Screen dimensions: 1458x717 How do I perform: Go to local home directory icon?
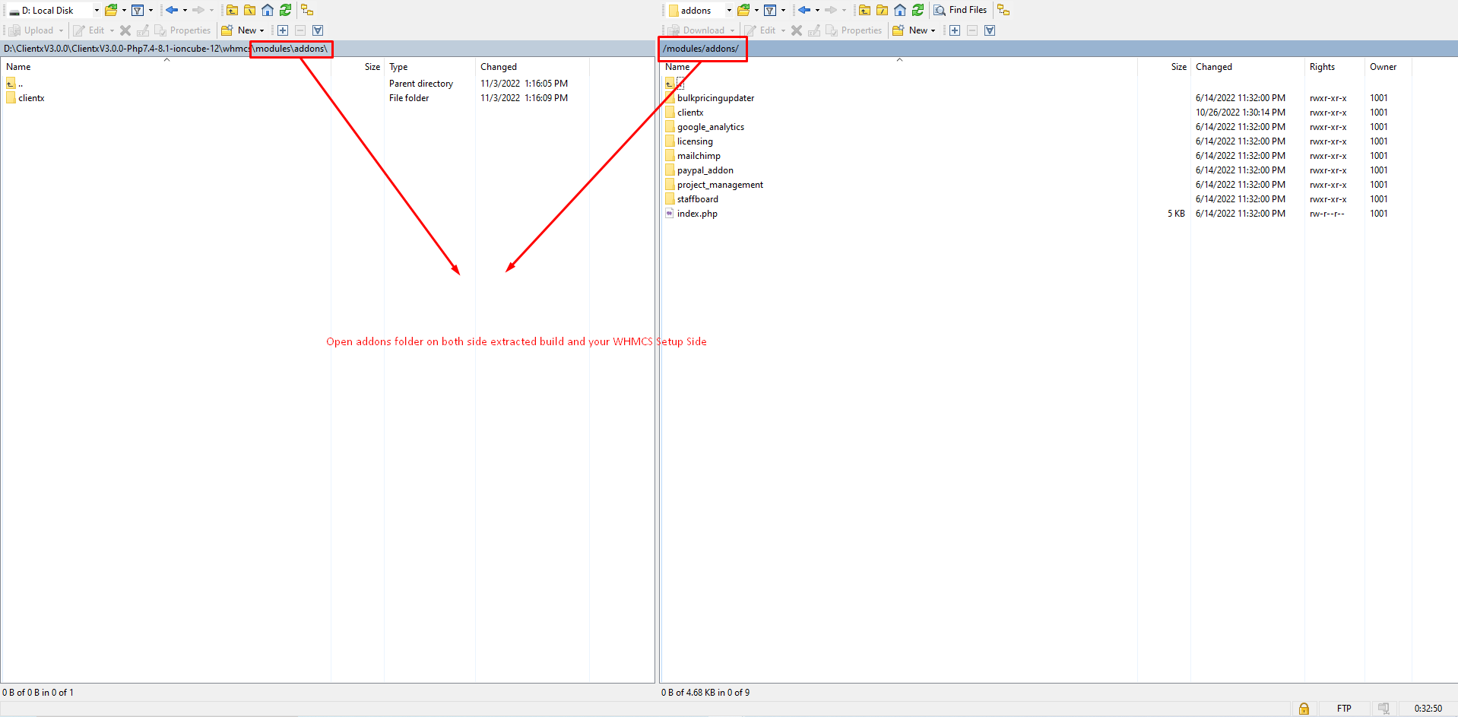click(x=268, y=10)
